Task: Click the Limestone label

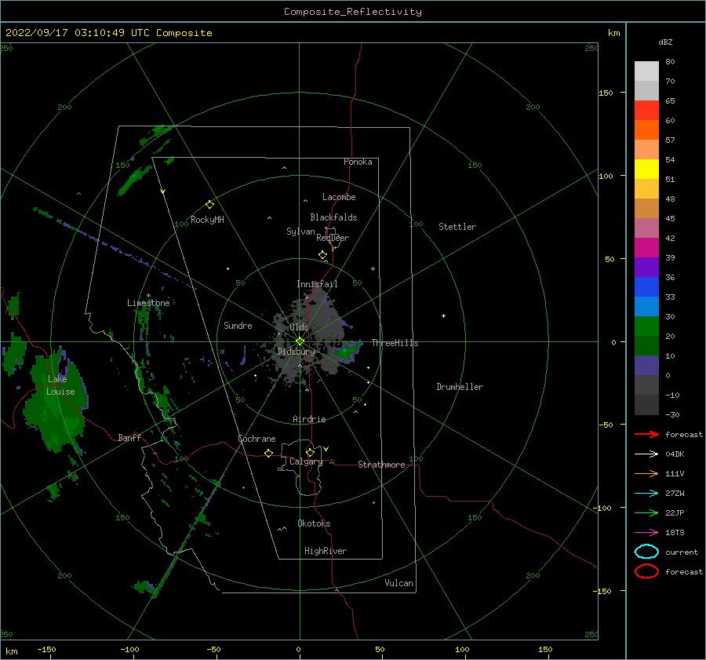Action: point(148,303)
